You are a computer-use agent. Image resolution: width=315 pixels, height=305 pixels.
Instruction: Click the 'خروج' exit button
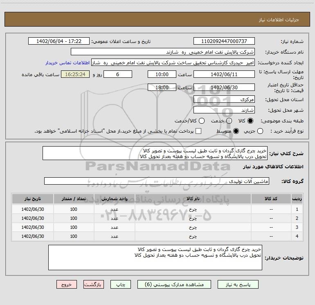[x=67, y=285]
